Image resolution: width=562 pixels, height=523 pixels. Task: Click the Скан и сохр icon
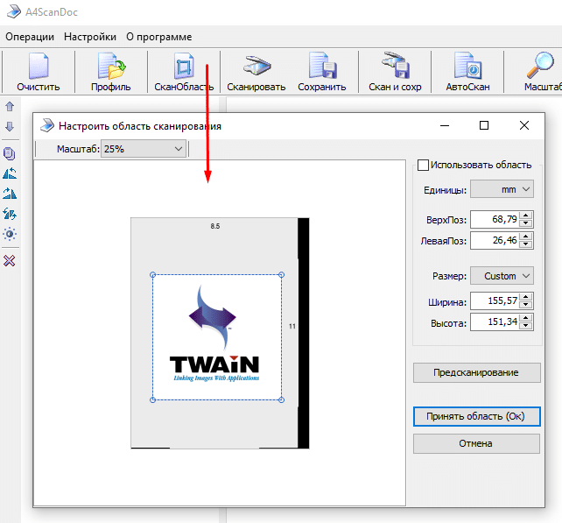pyautogui.click(x=395, y=68)
